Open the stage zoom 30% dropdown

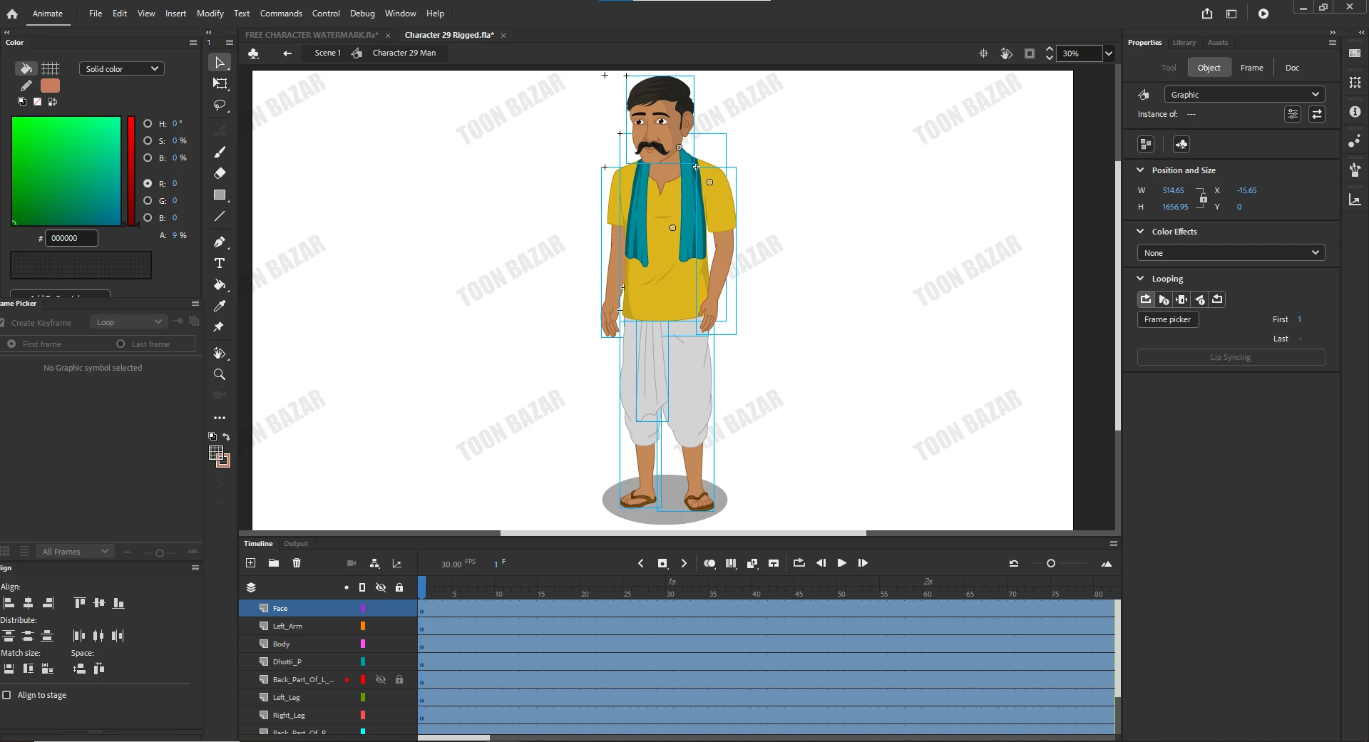coord(1109,53)
